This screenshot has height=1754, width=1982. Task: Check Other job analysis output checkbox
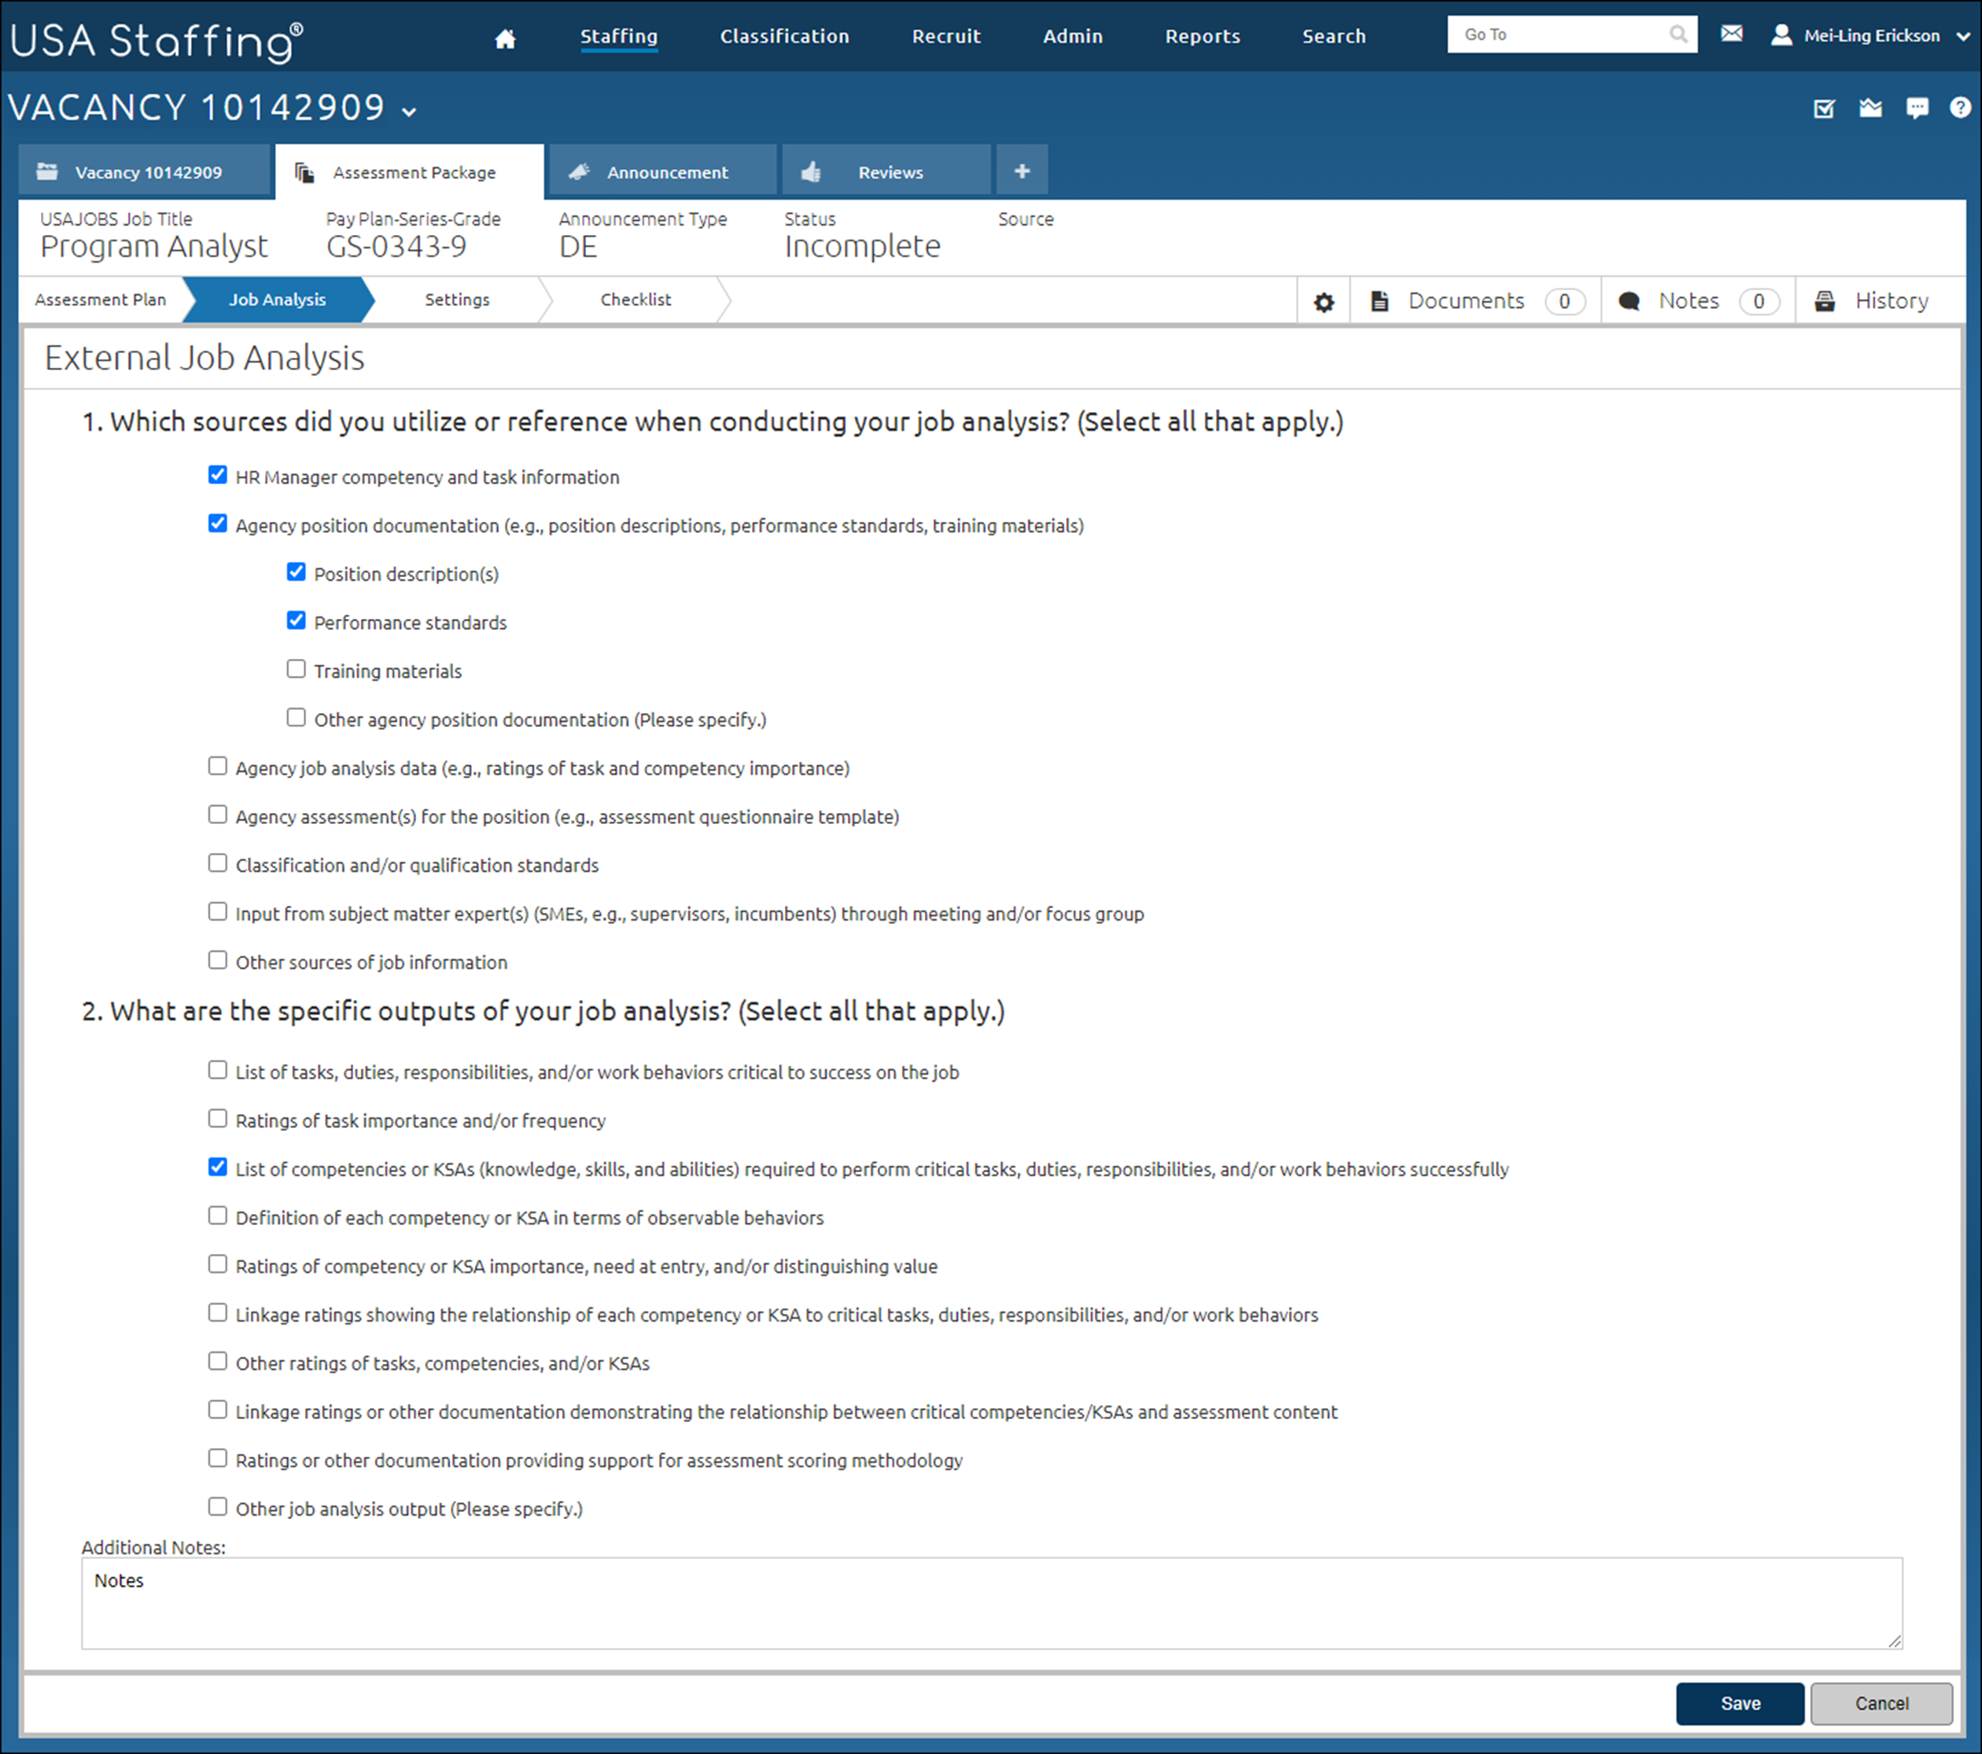tap(217, 1507)
